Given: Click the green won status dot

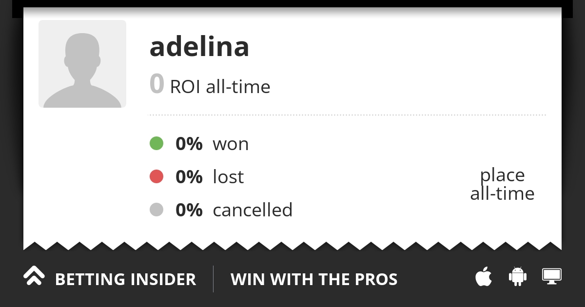Looking at the screenshot, I should [156, 143].
